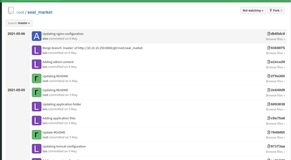Browse files for commit 93688f5
Image resolution: width=291 pixels, height=160 pixels.
coord(275,53)
